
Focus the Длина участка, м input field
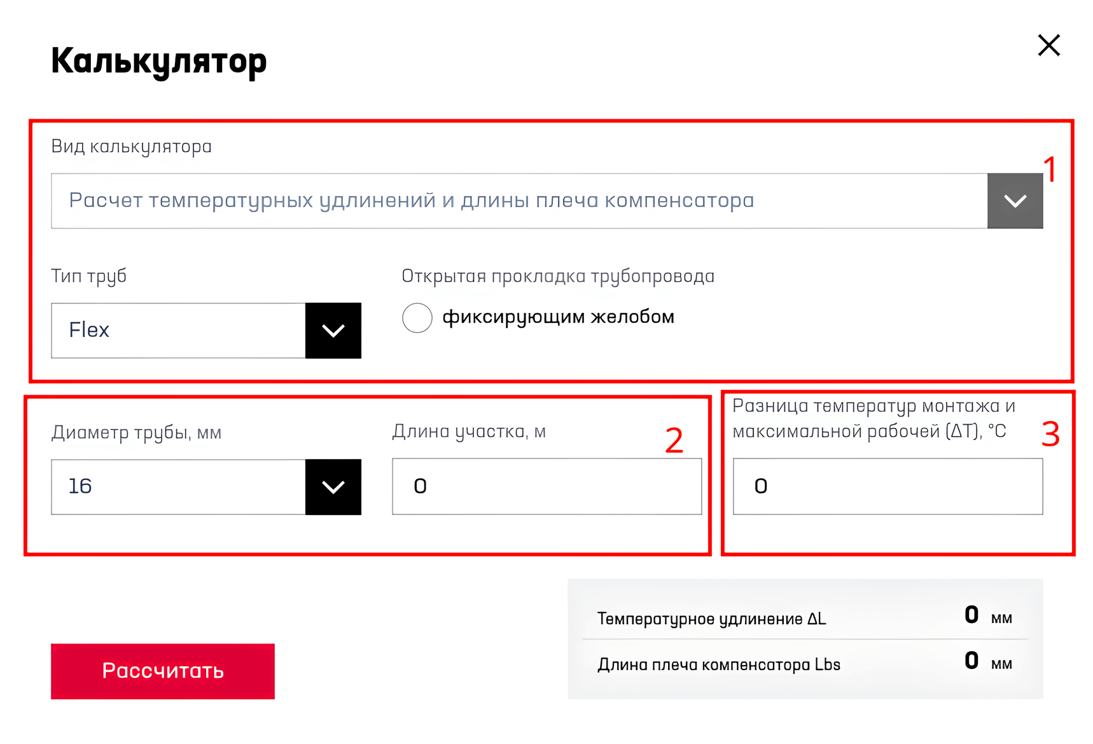point(546,486)
